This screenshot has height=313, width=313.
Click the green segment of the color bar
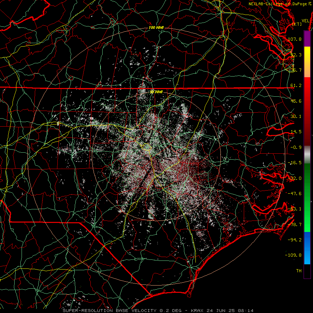click(307, 198)
